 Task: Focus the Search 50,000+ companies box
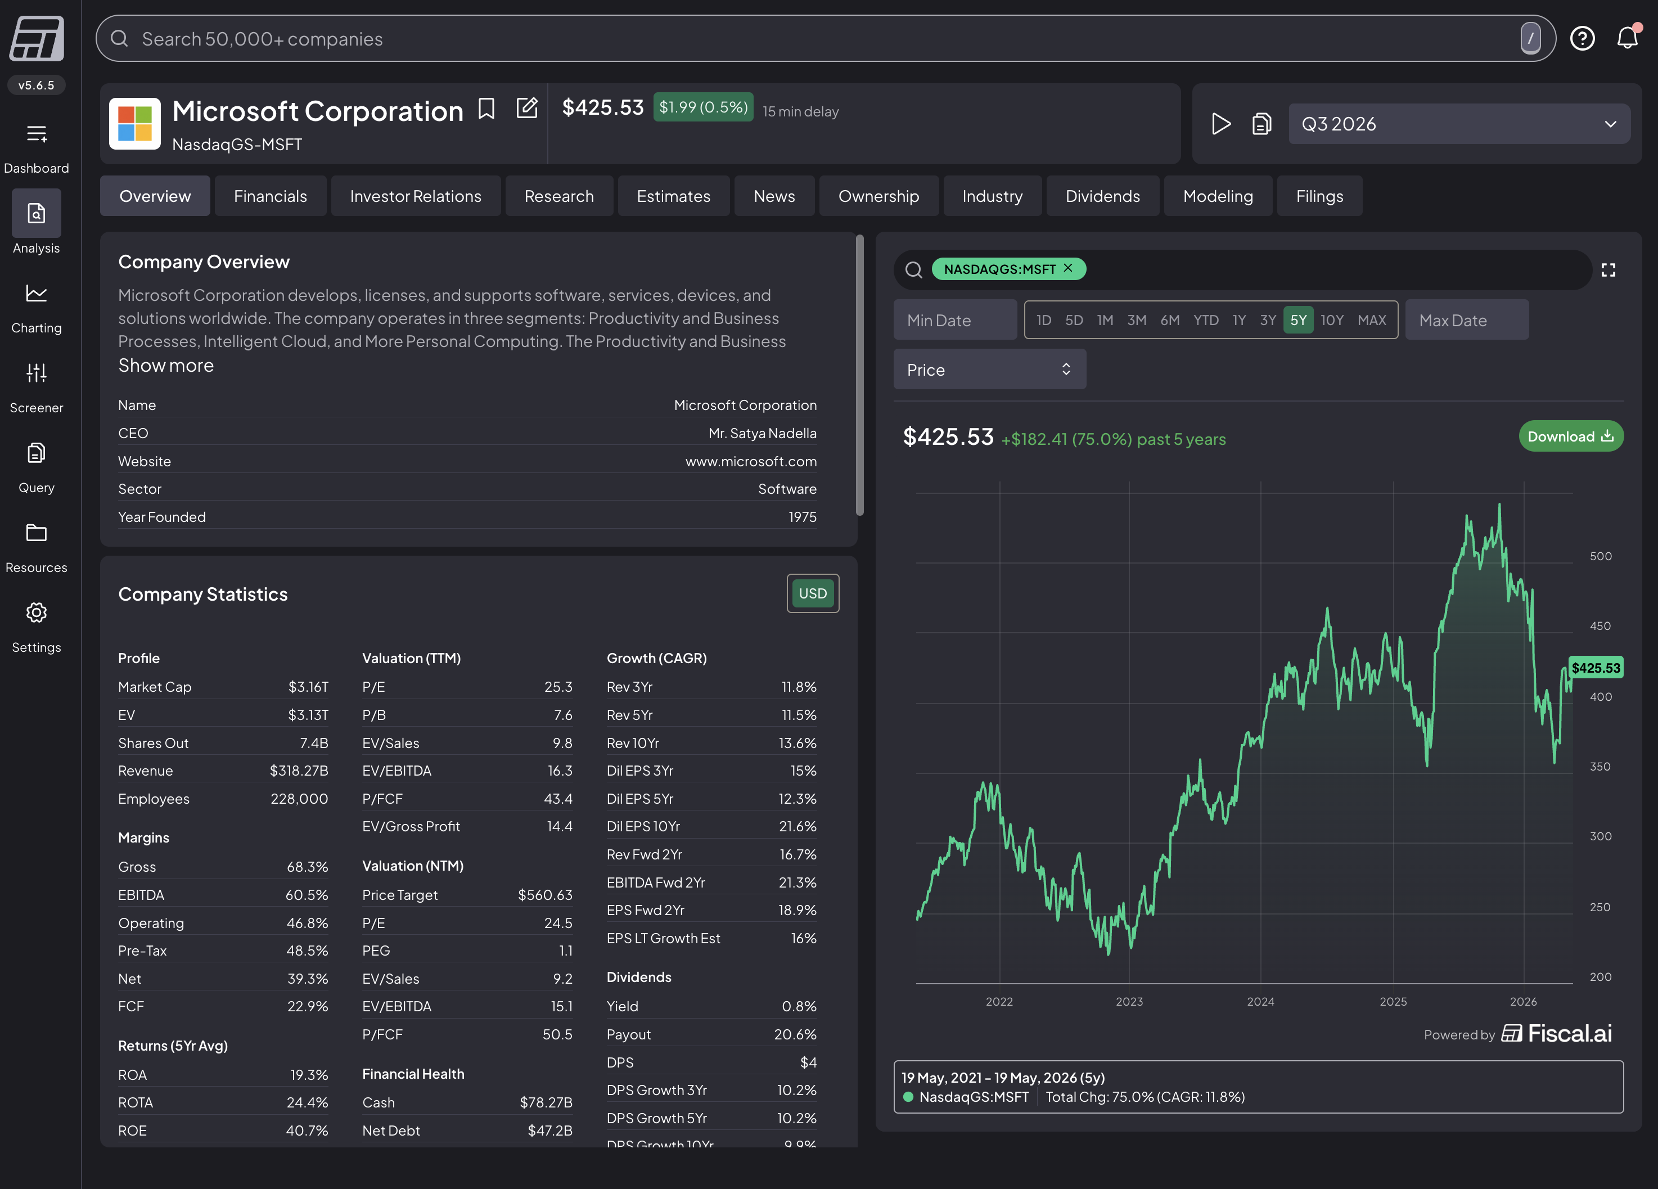826,38
